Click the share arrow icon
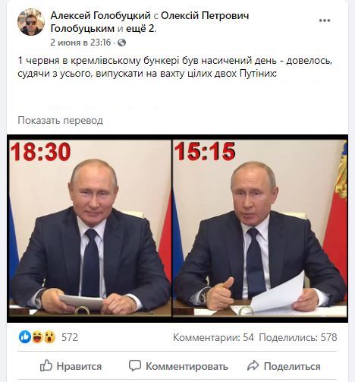The height and width of the screenshot is (382, 355). [x=253, y=366]
